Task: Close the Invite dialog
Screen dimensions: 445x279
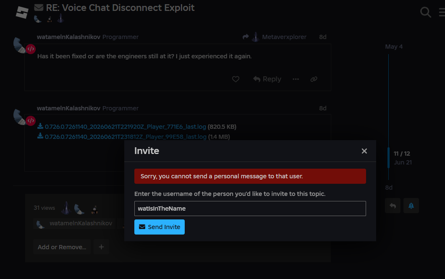Action: tap(364, 151)
